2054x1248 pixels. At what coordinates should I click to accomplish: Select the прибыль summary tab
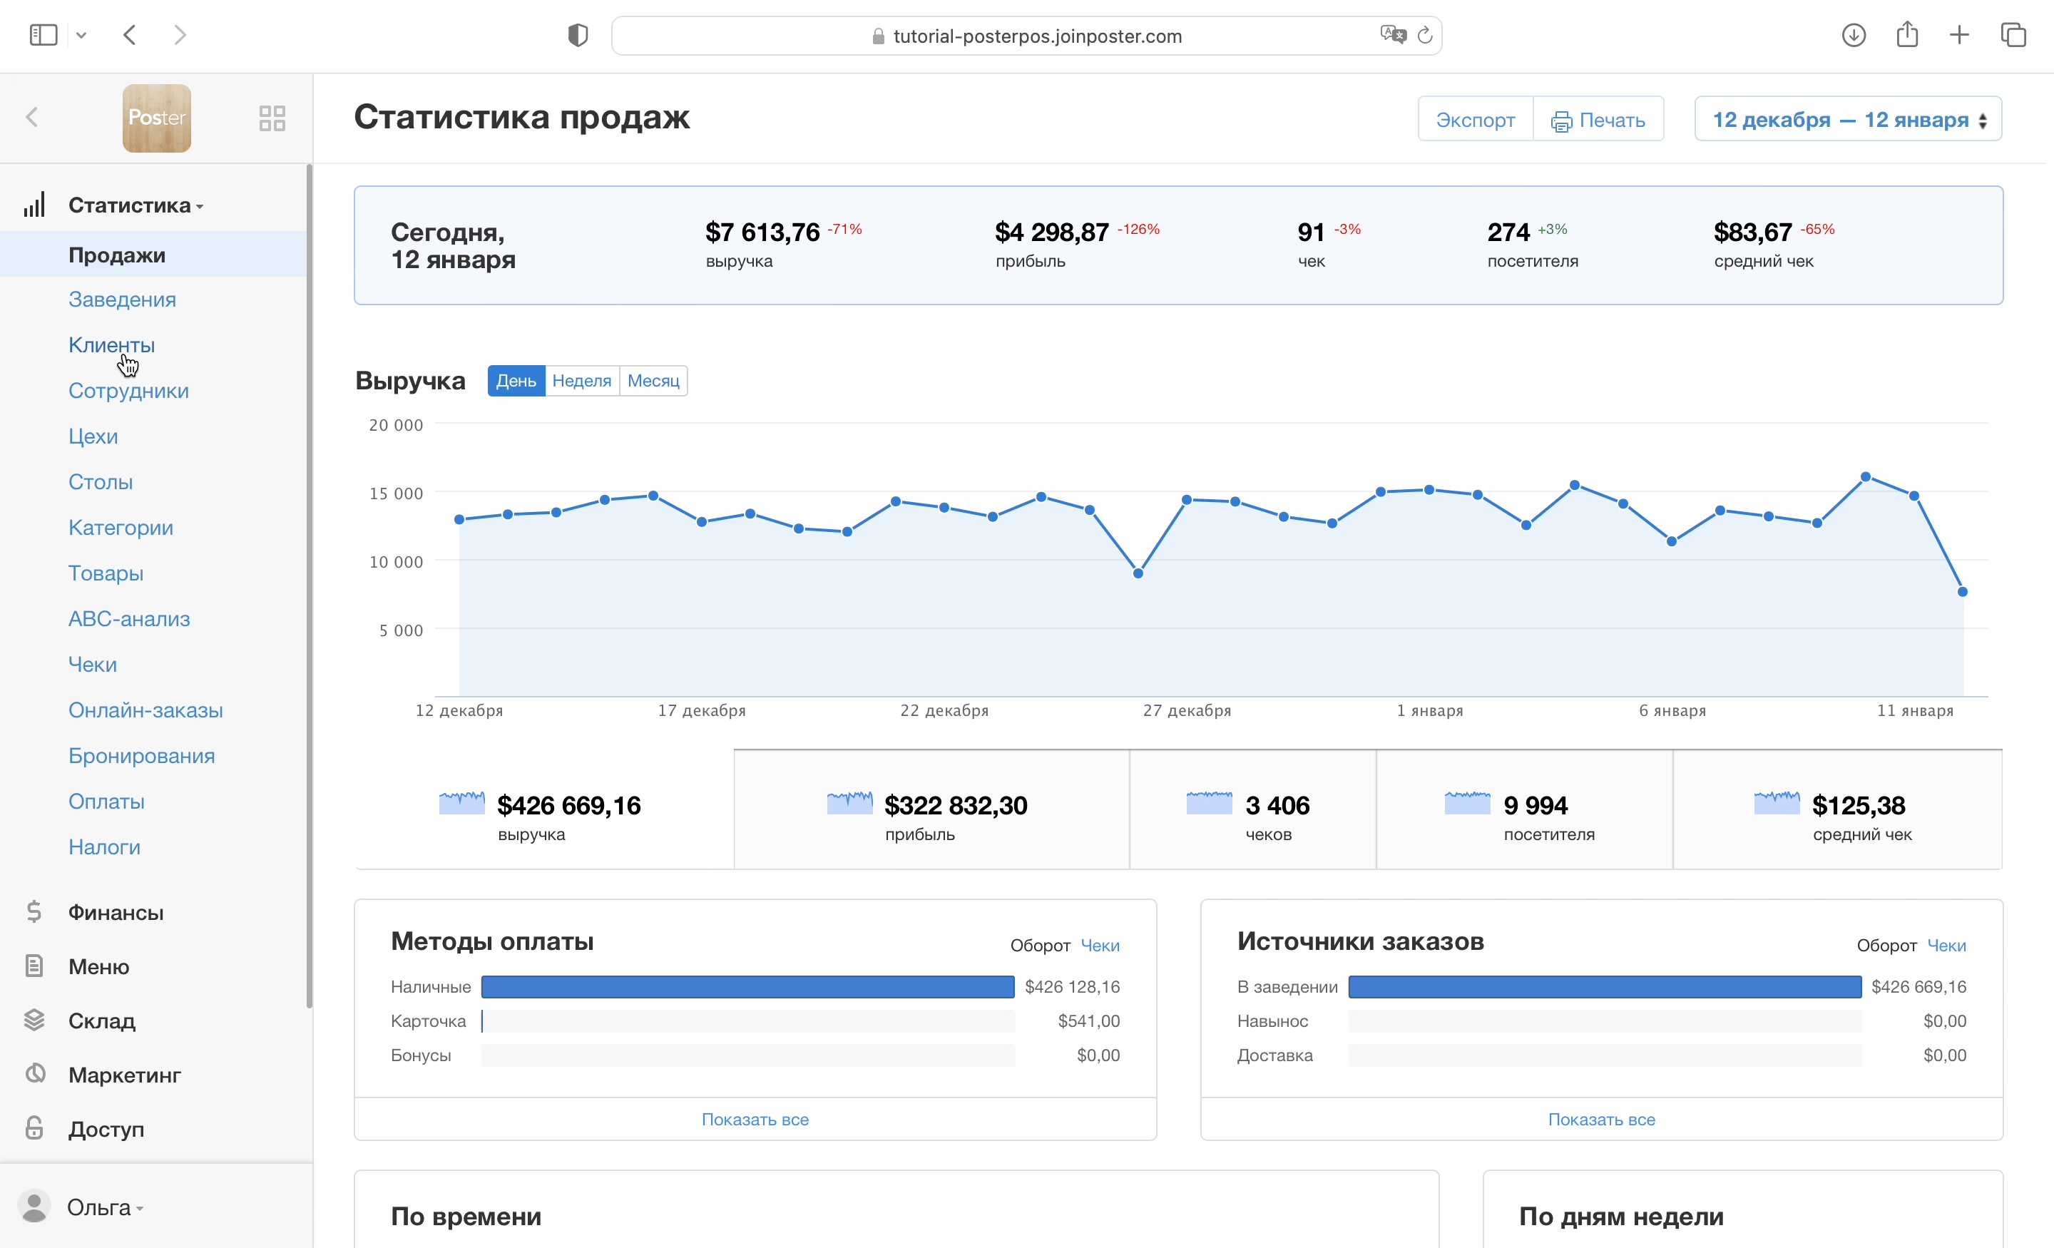(x=930, y=810)
